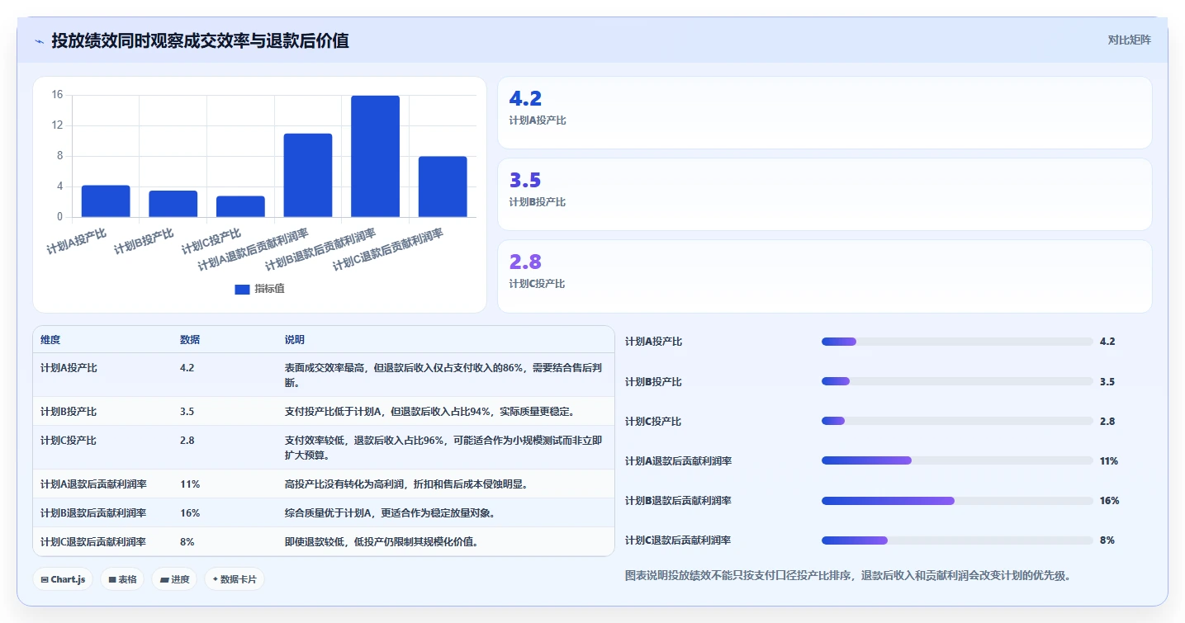Click the 11% value in the table
Image resolution: width=1185 pixels, height=623 pixels.
190,484
